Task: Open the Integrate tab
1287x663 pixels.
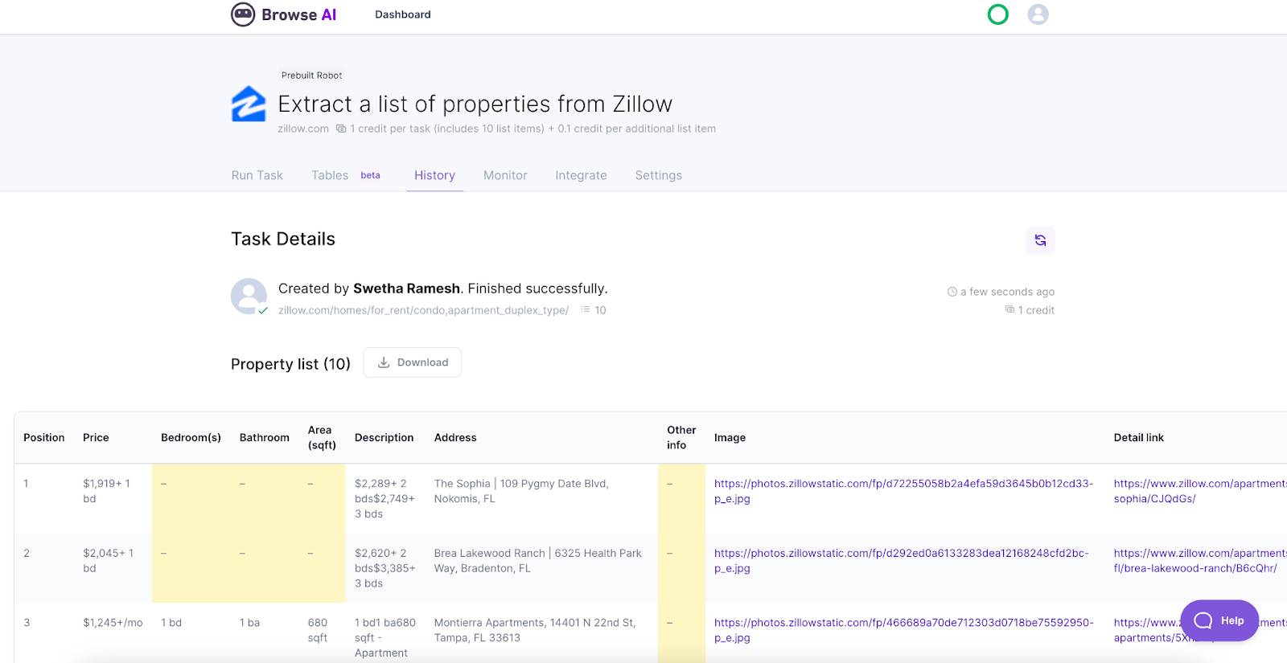Action: tap(581, 175)
